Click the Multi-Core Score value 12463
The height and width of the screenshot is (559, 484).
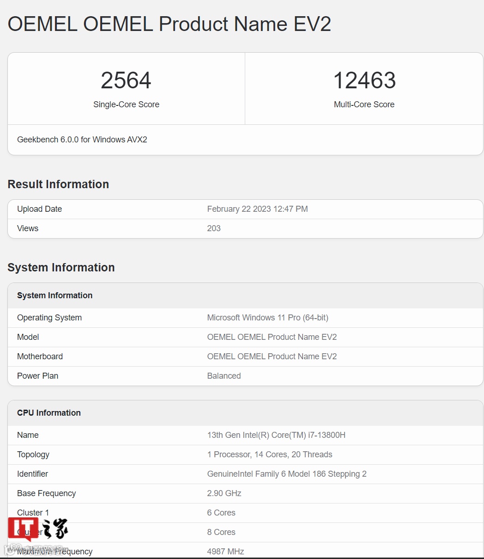364,80
